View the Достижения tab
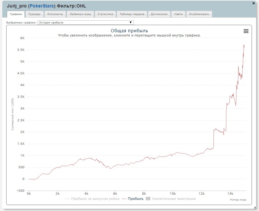 tap(159, 14)
